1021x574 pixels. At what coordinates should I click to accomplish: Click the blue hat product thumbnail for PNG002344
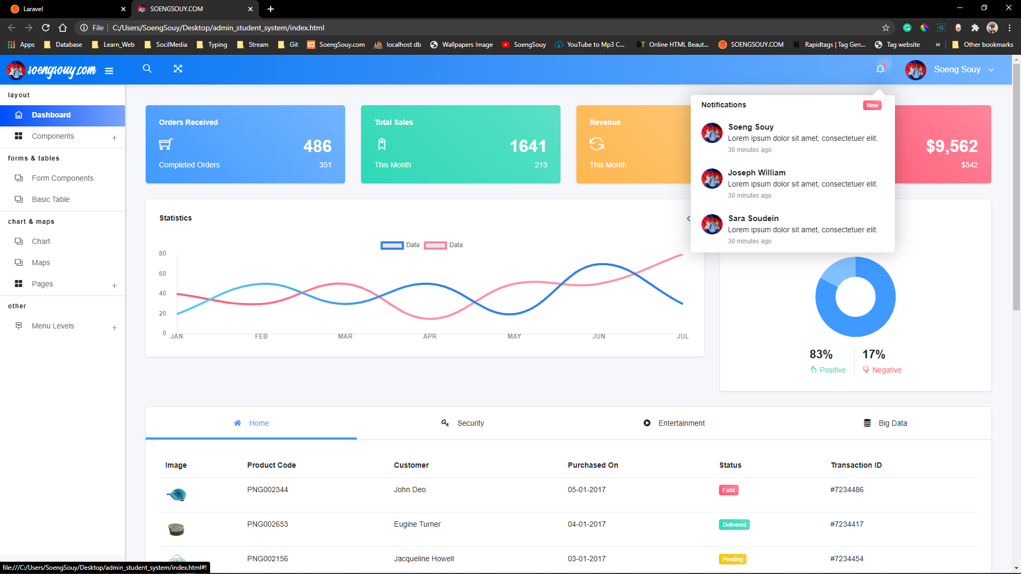(x=177, y=494)
